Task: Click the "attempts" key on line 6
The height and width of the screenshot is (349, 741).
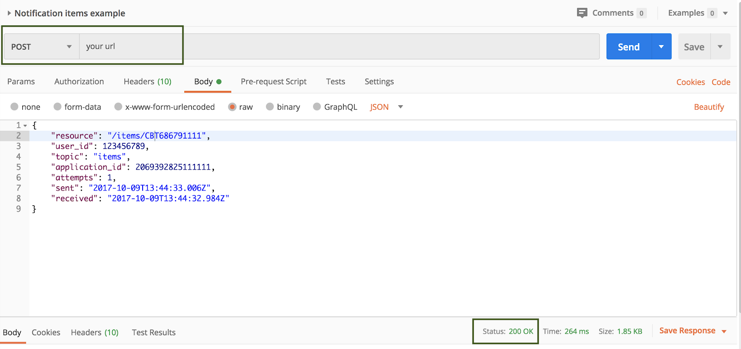Action: [x=74, y=178]
